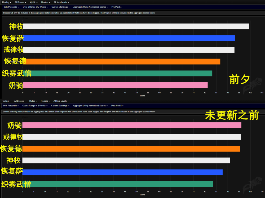Open the All Bosses dropdown
The height and width of the screenshot is (198, 265).
20,2
